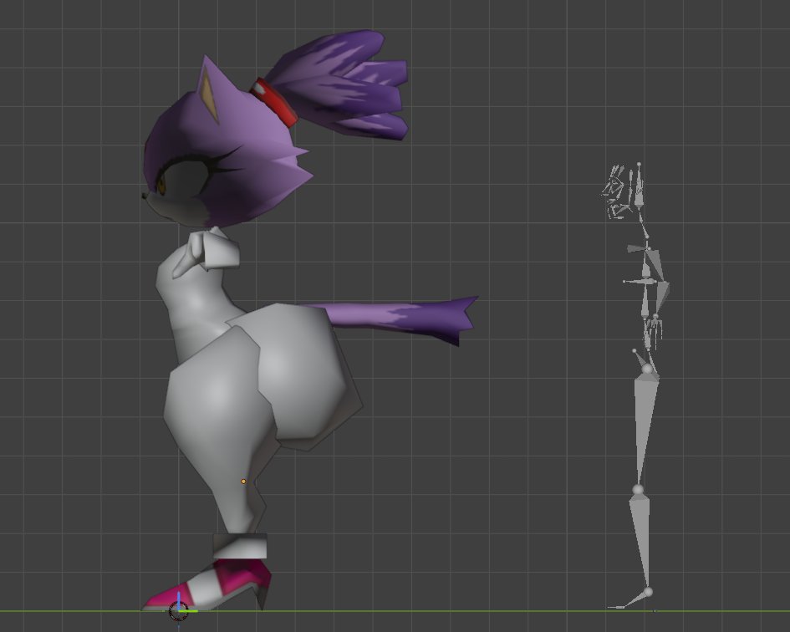Click the pink high-heeled shoe

tap(209, 584)
